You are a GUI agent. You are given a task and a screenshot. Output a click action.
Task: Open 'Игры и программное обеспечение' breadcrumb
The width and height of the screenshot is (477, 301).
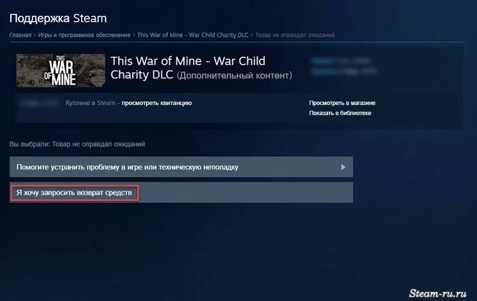click(84, 35)
